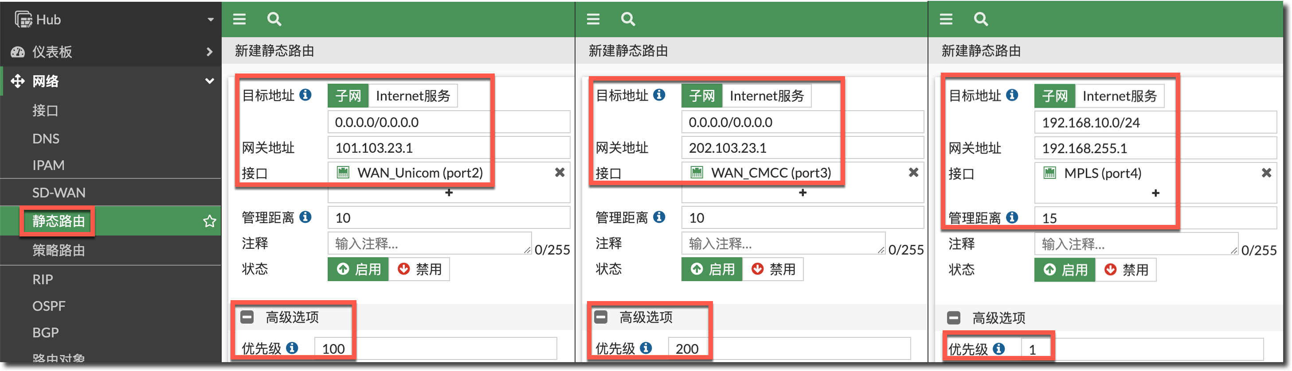The image size is (1292, 371).
Task: Expand the 仪表板 sidebar menu
Action: (110, 51)
